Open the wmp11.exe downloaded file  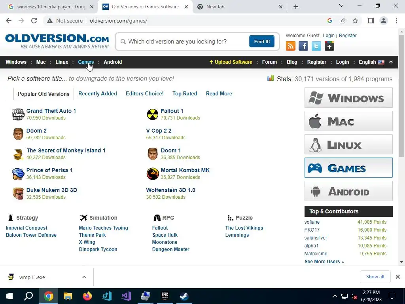pyautogui.click(x=32, y=277)
